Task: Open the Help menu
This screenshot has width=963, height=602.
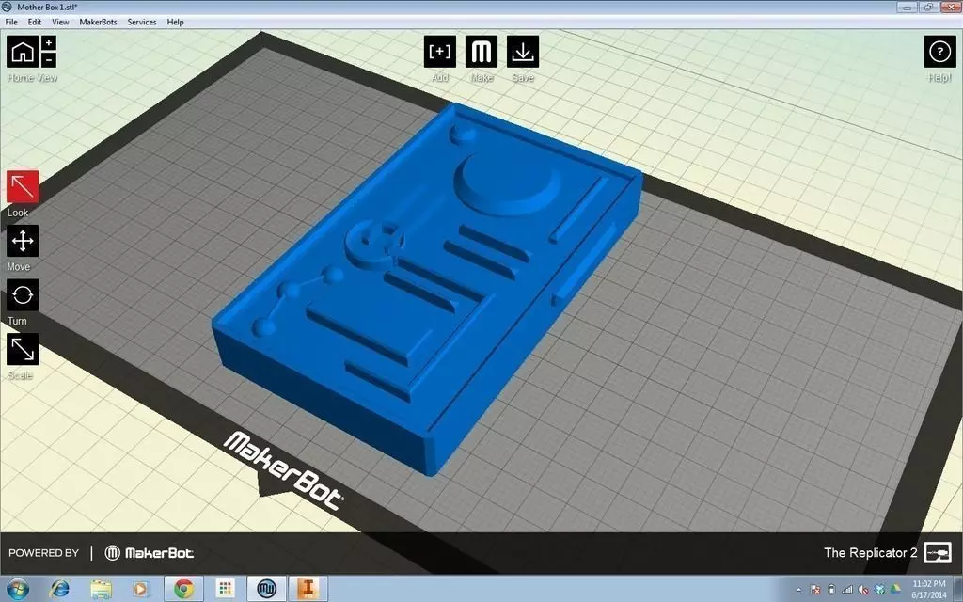Action: 175,22
